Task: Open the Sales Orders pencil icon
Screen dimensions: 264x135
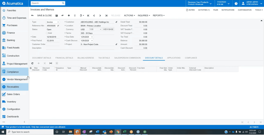Action: [x=4, y=94]
